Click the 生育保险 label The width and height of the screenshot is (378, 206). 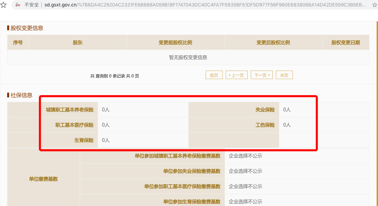pos(84,140)
